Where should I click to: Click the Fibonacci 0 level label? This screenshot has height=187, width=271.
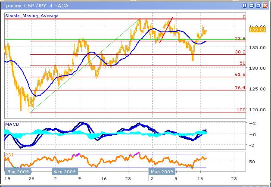click(244, 16)
